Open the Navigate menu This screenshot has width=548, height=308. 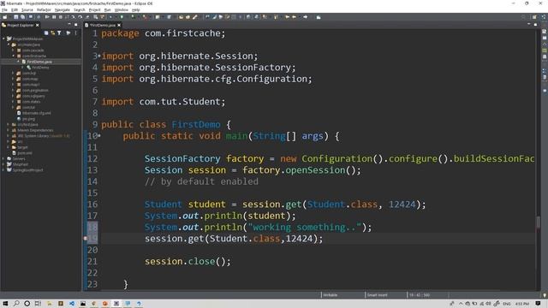point(63,9)
